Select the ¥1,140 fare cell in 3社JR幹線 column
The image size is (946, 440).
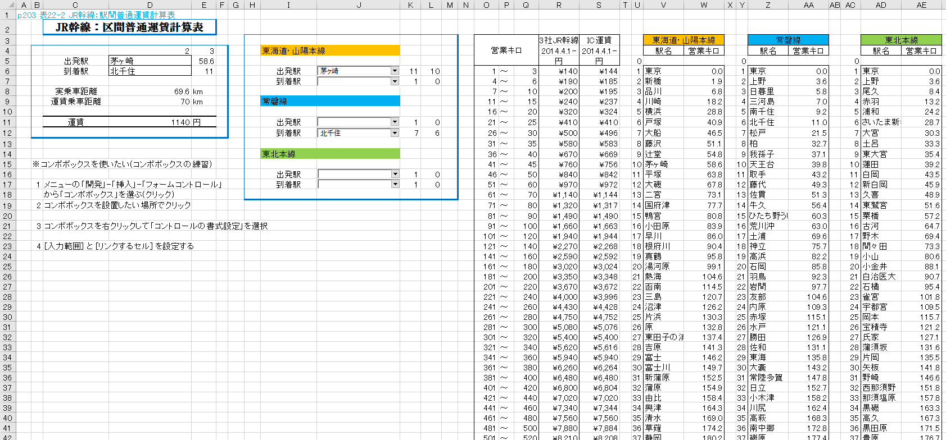tap(559, 194)
